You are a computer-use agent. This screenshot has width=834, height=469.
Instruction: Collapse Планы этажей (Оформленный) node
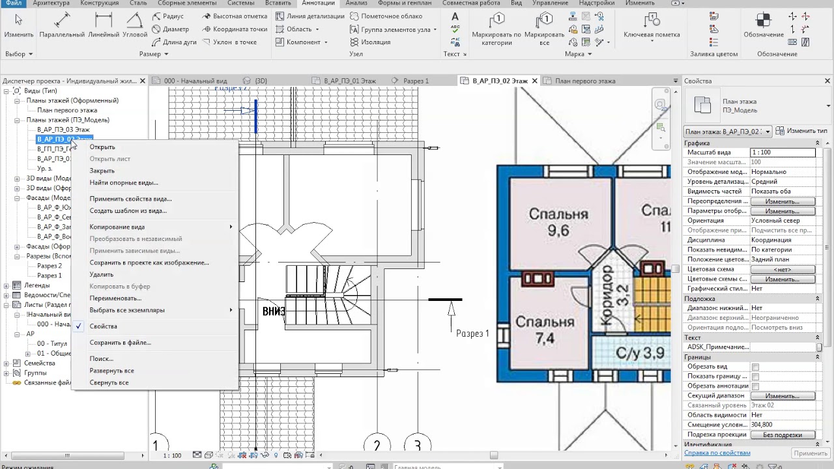click(x=18, y=100)
